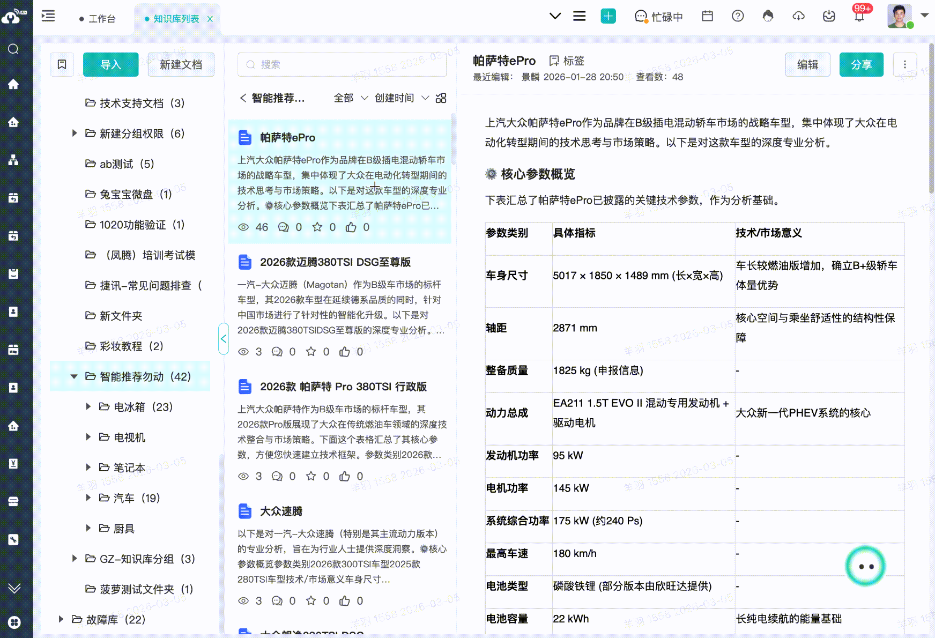The image size is (935, 638).
Task: Click the inbox download tray icon
Action: pos(829,16)
